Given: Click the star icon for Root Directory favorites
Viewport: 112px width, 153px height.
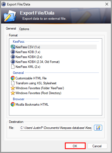Looking at the screenshot, I should click(x=13, y=93).
